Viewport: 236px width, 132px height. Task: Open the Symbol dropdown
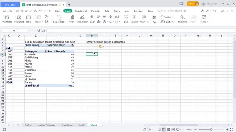167,17
